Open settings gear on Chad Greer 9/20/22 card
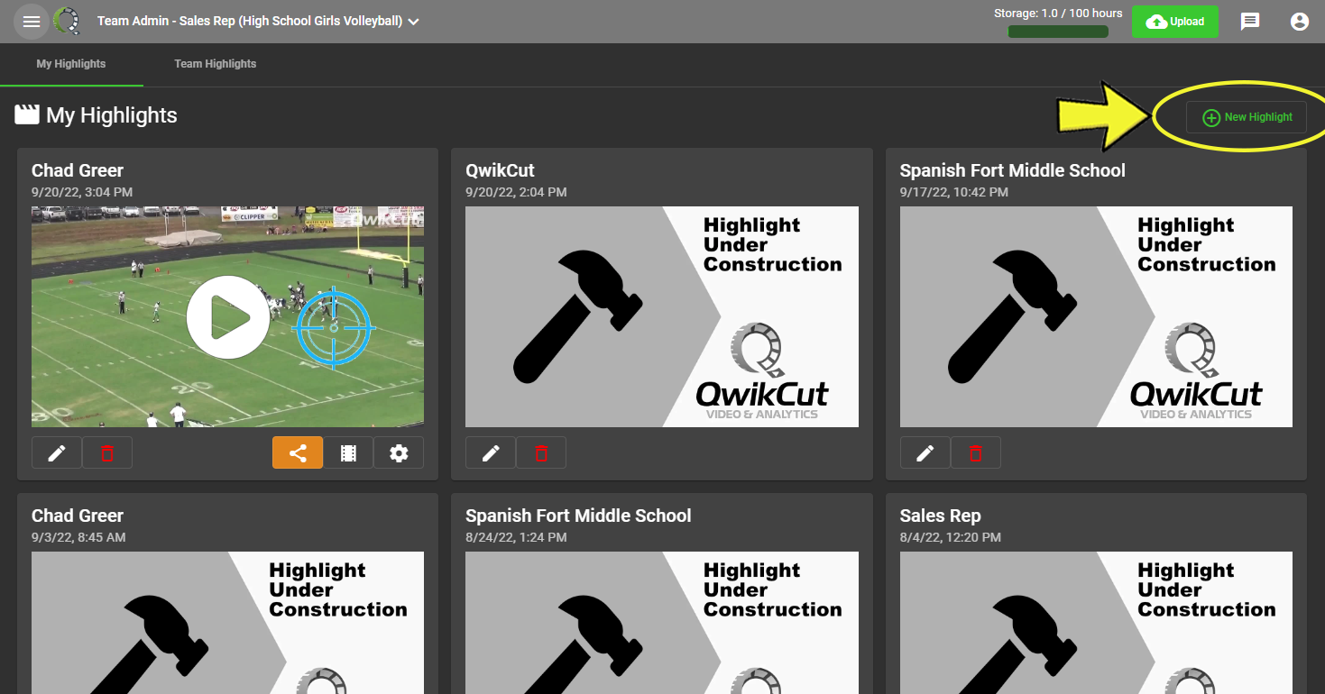This screenshot has height=694, width=1325. pyautogui.click(x=399, y=452)
